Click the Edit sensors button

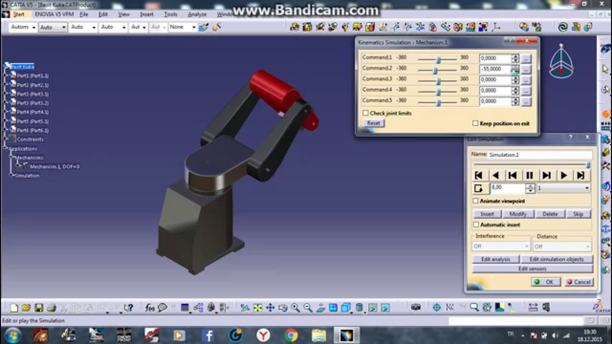coord(532,269)
